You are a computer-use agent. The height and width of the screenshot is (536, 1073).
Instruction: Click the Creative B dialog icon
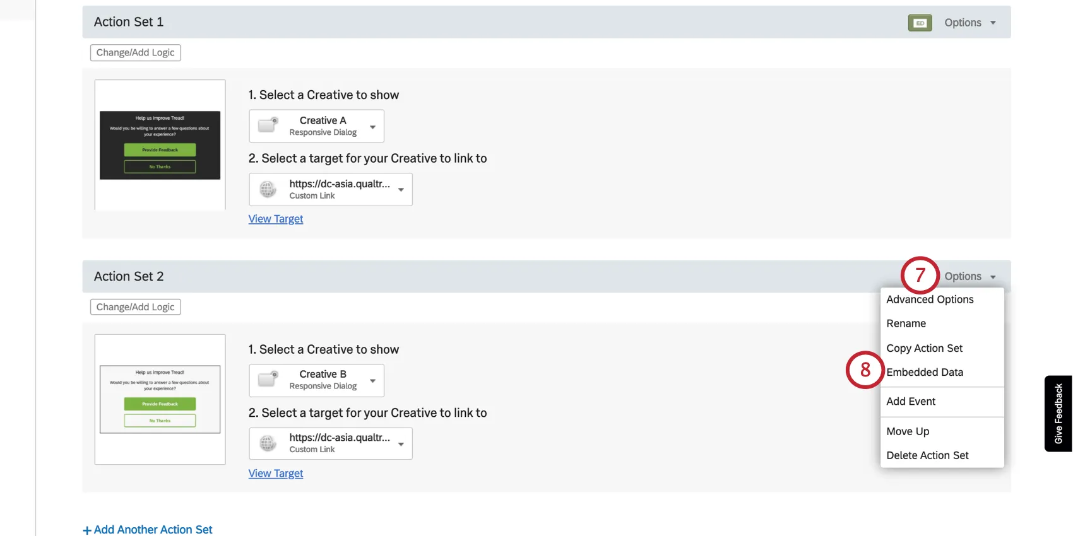(268, 379)
